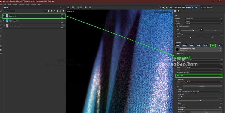Add effect with the magic wand icon
The width and height of the screenshot is (225, 113).
pyautogui.click(x=46, y=11)
